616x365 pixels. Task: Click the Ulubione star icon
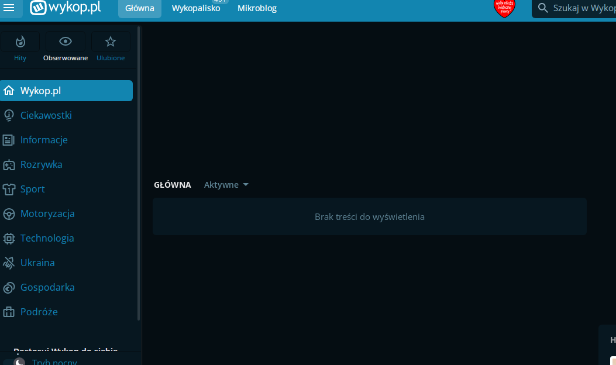point(110,42)
